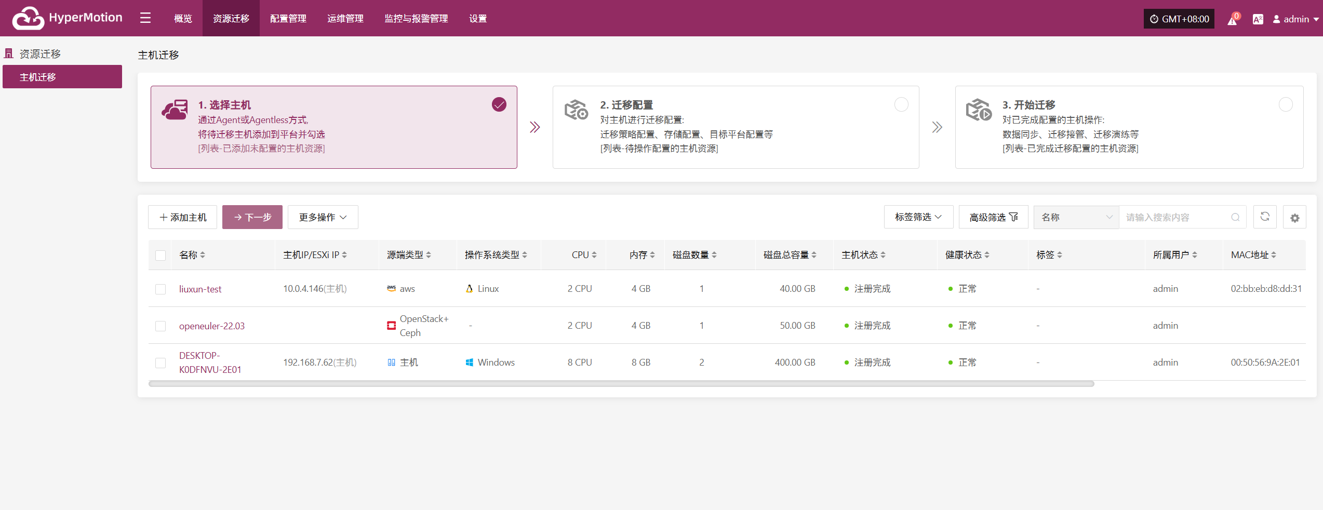Open the 名称 search field selector
The width and height of the screenshot is (1323, 510).
pyautogui.click(x=1076, y=217)
